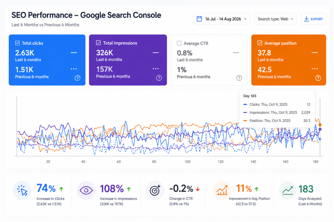
Task: Click the orange Position legend swatch in tooltip
Action: pos(245,121)
